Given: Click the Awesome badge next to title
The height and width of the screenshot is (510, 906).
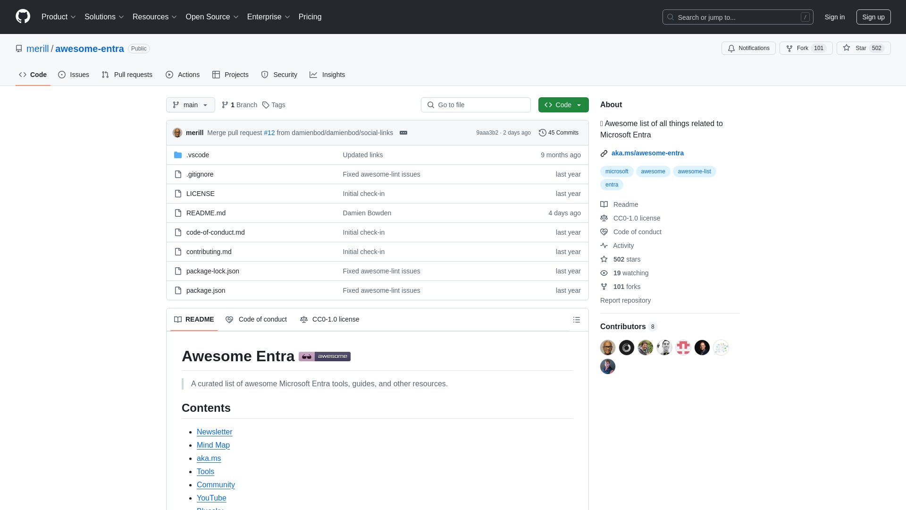Looking at the screenshot, I should tap(325, 357).
